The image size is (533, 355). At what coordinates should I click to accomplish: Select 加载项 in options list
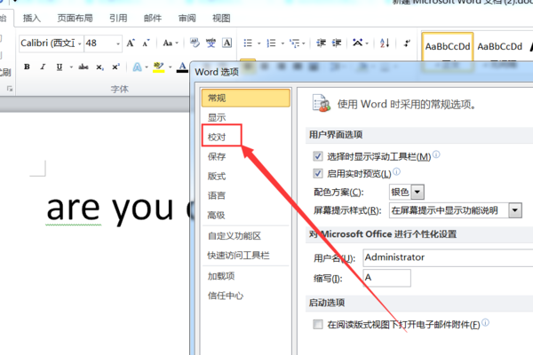(246, 276)
